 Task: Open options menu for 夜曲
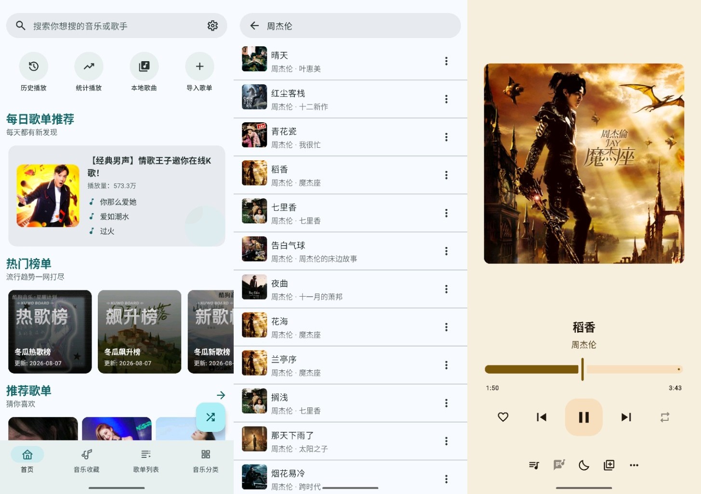[446, 289]
